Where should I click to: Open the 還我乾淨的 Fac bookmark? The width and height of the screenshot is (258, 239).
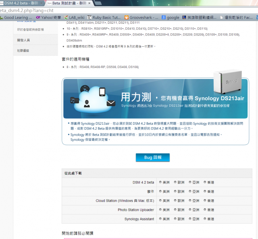coord(236,17)
